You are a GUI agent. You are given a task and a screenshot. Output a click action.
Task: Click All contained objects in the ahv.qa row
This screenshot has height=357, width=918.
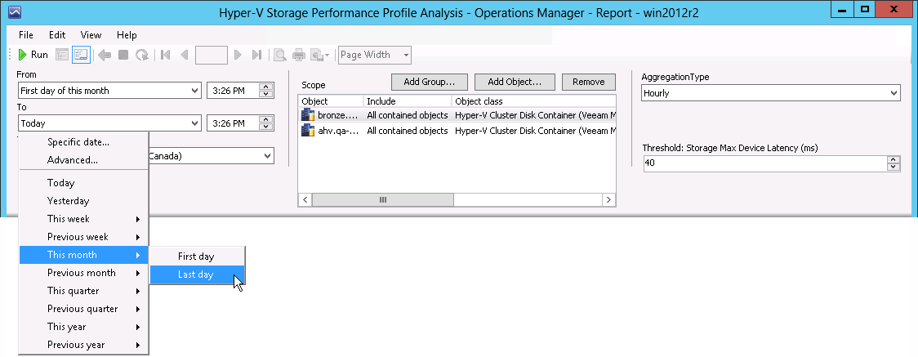coord(408,131)
